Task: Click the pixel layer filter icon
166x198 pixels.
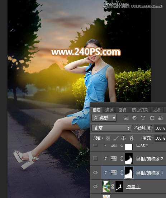Action: pos(126,118)
